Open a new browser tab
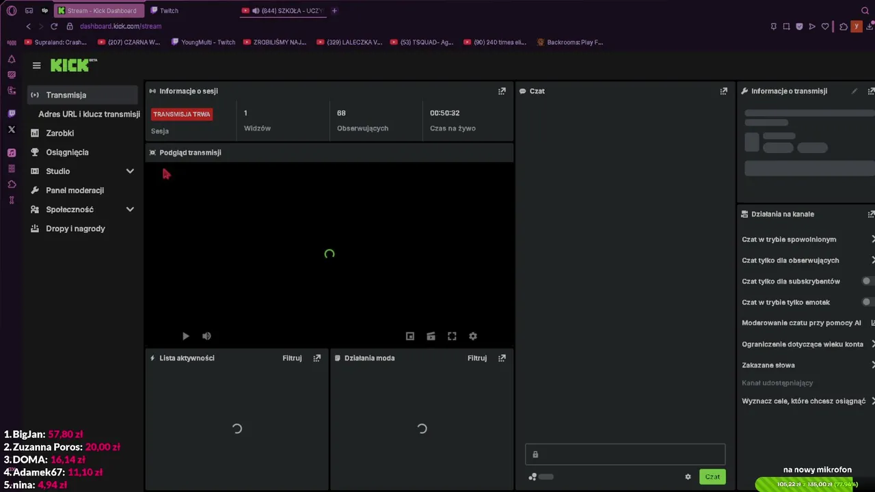 334,10
